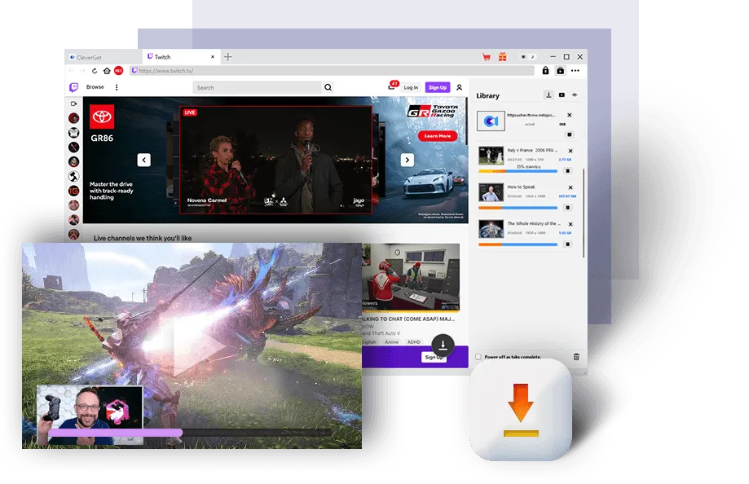Enable Power off as task complete checkbox
The width and height of the screenshot is (749, 484).
tap(478, 357)
